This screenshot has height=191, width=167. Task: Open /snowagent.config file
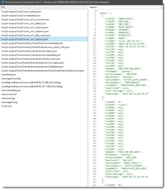click(x=11, y=79)
